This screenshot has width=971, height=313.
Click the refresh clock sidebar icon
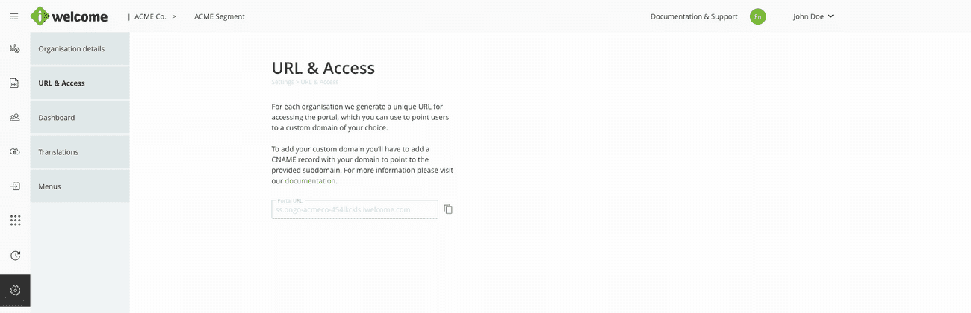click(15, 256)
